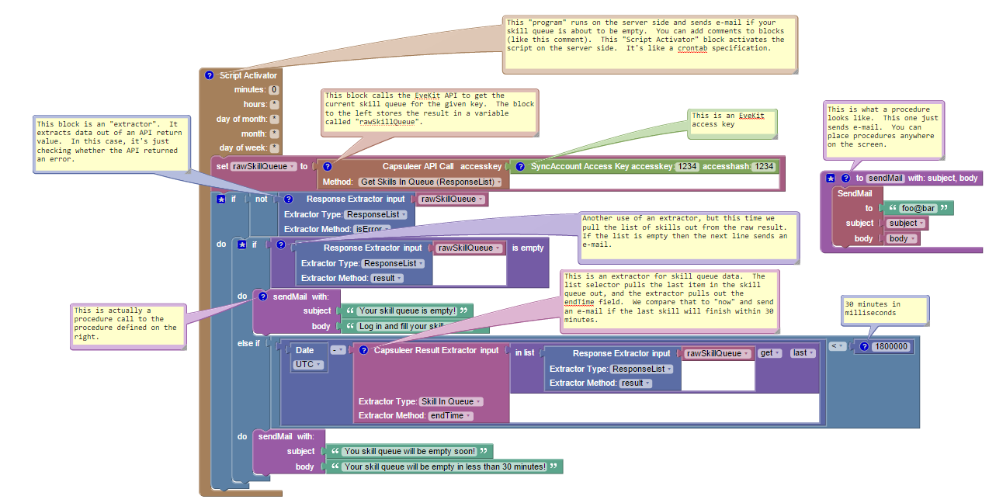The width and height of the screenshot is (989, 503).
Task: Open rawSkillQueue dropdown beside the 'not' extractor
Action: point(453,199)
